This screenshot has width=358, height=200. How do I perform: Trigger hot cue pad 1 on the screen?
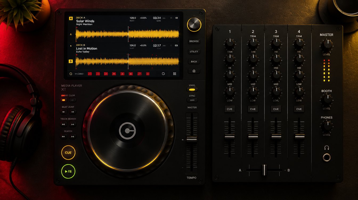(x=90, y=74)
